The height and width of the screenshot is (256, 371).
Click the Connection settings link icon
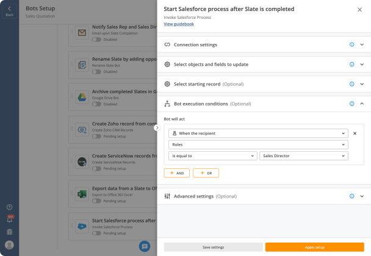(x=167, y=44)
